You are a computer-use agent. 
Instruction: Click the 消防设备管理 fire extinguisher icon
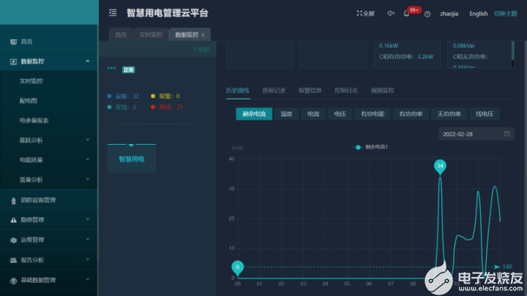coord(13,201)
